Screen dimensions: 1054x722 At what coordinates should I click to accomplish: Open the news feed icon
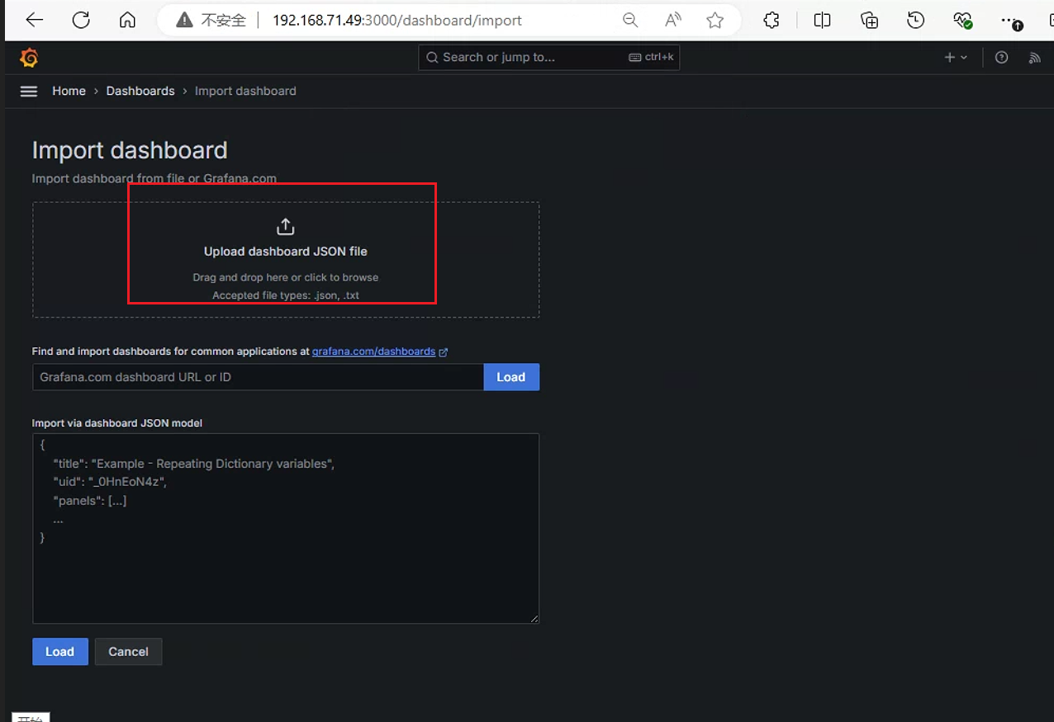coord(1034,58)
